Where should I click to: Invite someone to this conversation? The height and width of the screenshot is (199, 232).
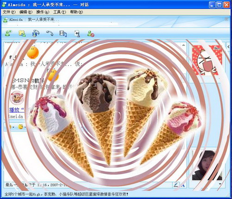[8, 33]
